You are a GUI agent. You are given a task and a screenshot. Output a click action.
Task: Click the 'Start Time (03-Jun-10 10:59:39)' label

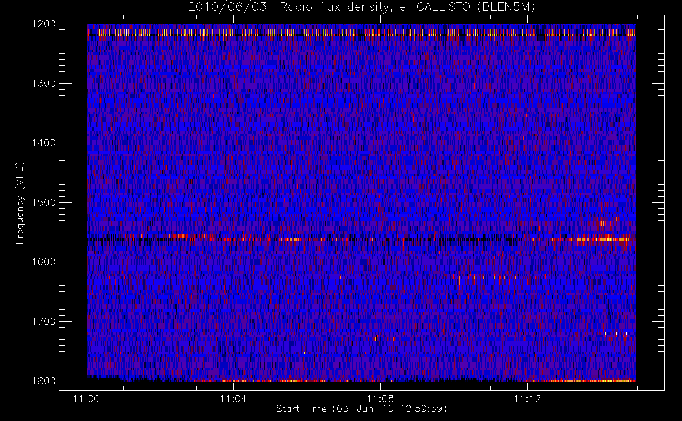coord(361,409)
